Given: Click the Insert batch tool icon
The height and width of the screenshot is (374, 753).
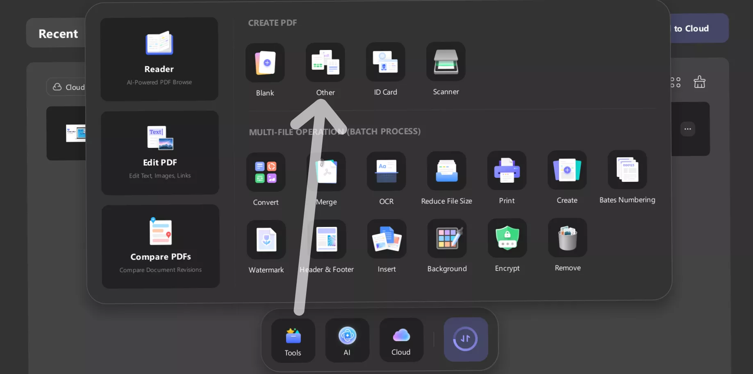Looking at the screenshot, I should pyautogui.click(x=387, y=239).
